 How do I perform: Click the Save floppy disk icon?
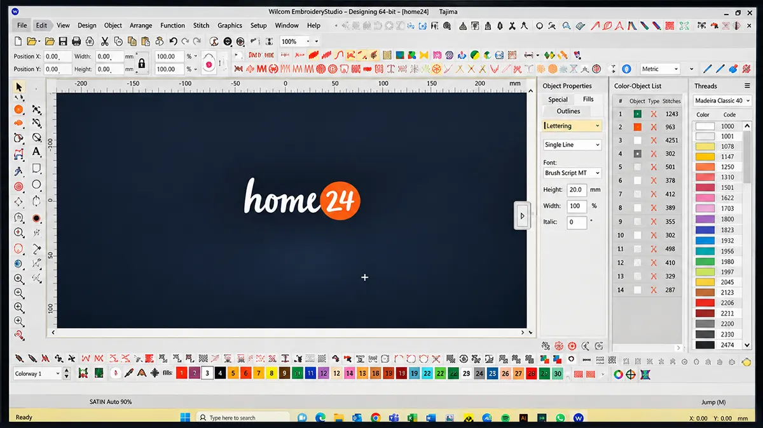pos(62,41)
